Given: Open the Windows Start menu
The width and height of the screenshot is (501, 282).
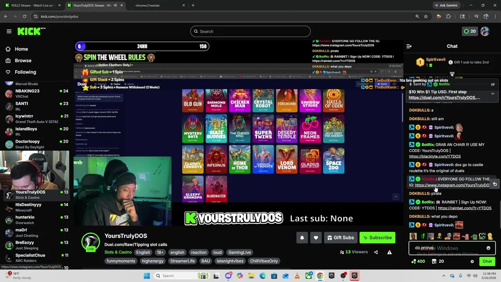Looking at the screenshot, I should (x=147, y=276).
